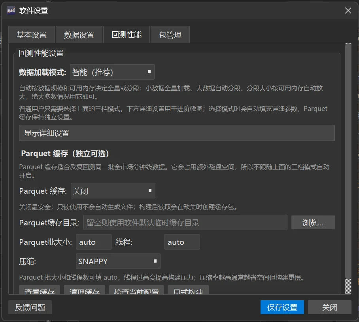This screenshot has height=322, width=359.
Task: Click the 清理缓存 button
Action: coord(85,290)
